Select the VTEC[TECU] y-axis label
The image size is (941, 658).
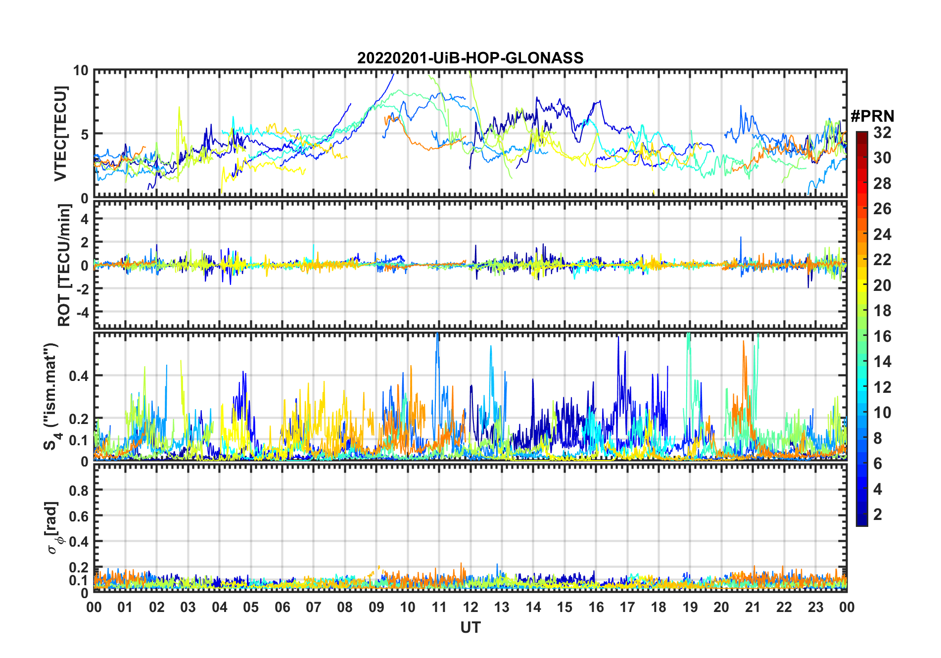coord(60,134)
